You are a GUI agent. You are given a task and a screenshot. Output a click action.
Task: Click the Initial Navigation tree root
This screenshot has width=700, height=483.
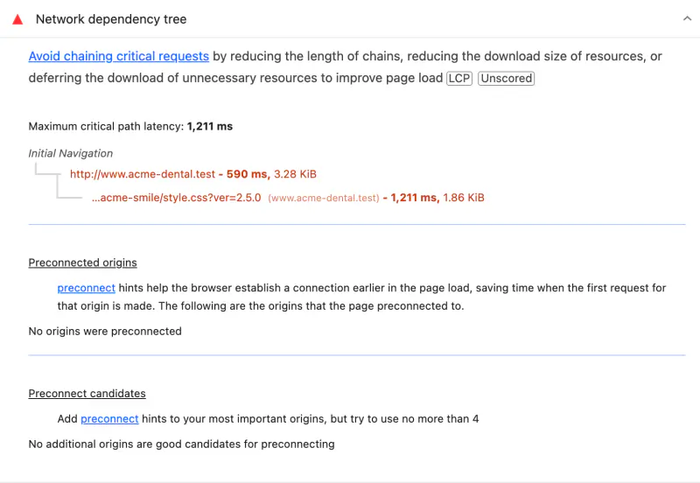(x=71, y=153)
